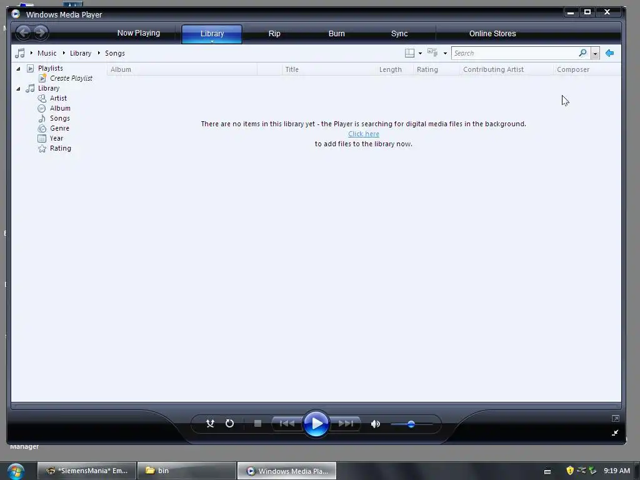Viewport: 640px width, 480px height.
Task: Sort by Contributing Artist column header
Action: [506, 69]
